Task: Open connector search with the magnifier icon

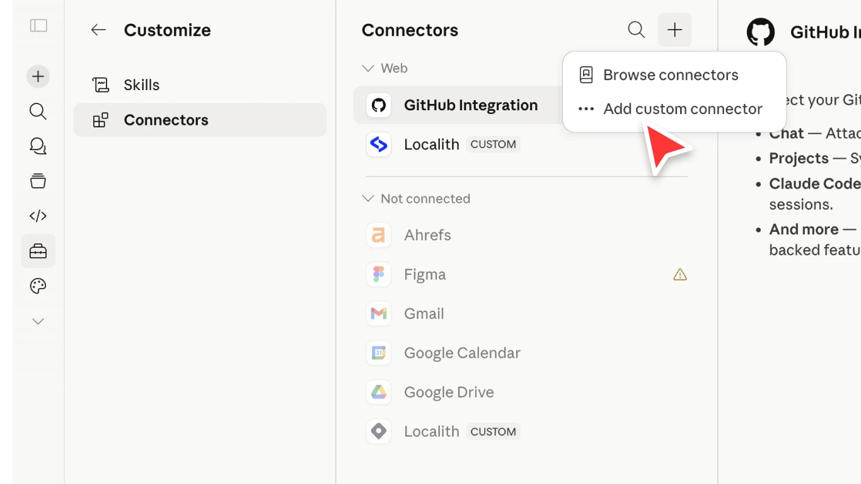Action: pos(636,30)
